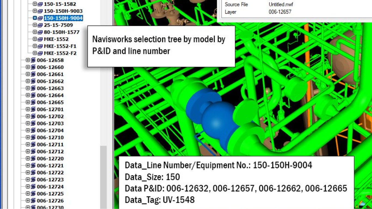The height and width of the screenshot is (209, 372).
Task: Expand the selected 150-150H-9004 node
Action: [x=35, y=18]
